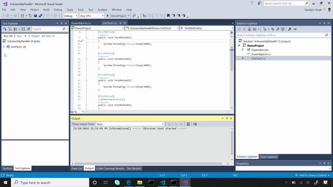Open Visual Studio Code from the taskbar
This screenshot has height=187, width=333.
tap(163, 182)
